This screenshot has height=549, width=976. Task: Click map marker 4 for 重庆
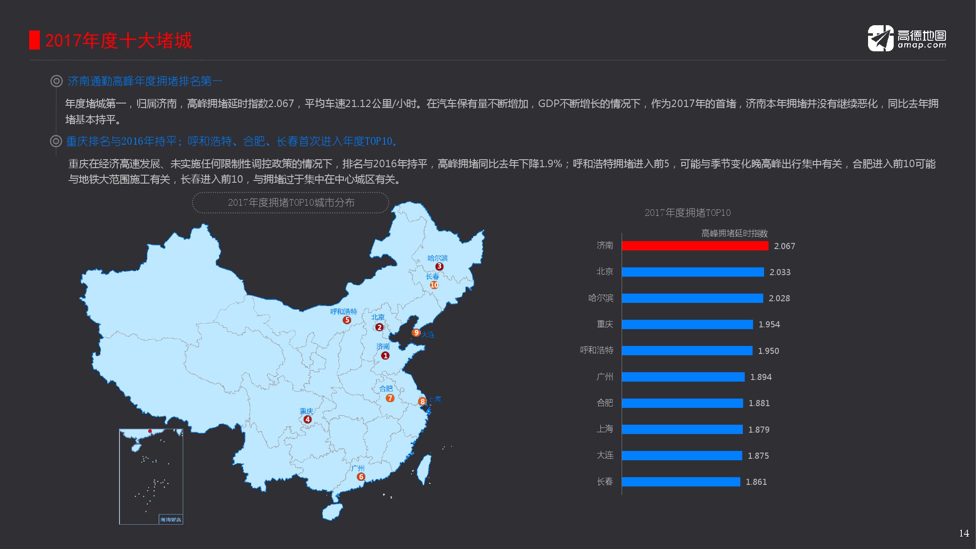(x=307, y=419)
